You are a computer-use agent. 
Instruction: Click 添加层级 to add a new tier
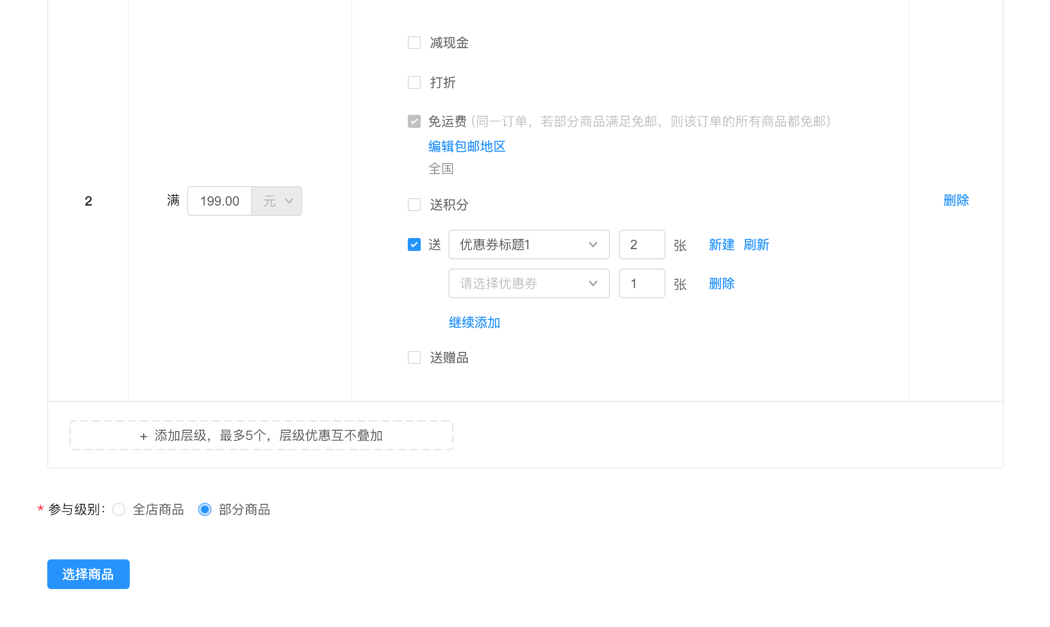pos(261,435)
